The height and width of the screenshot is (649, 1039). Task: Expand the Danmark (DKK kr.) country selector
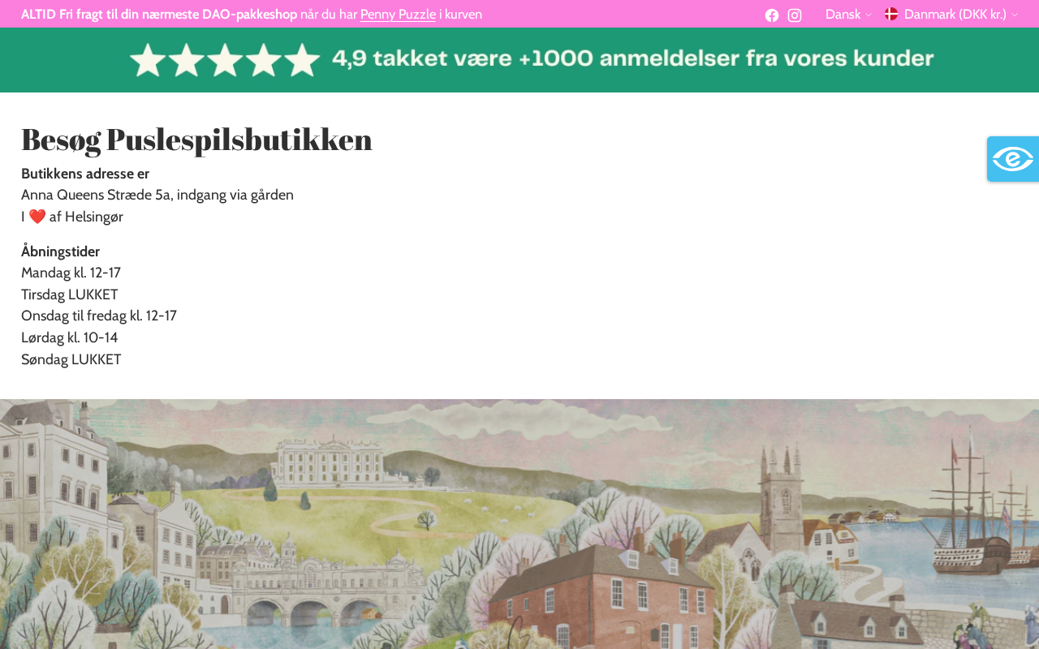pyautogui.click(x=951, y=14)
